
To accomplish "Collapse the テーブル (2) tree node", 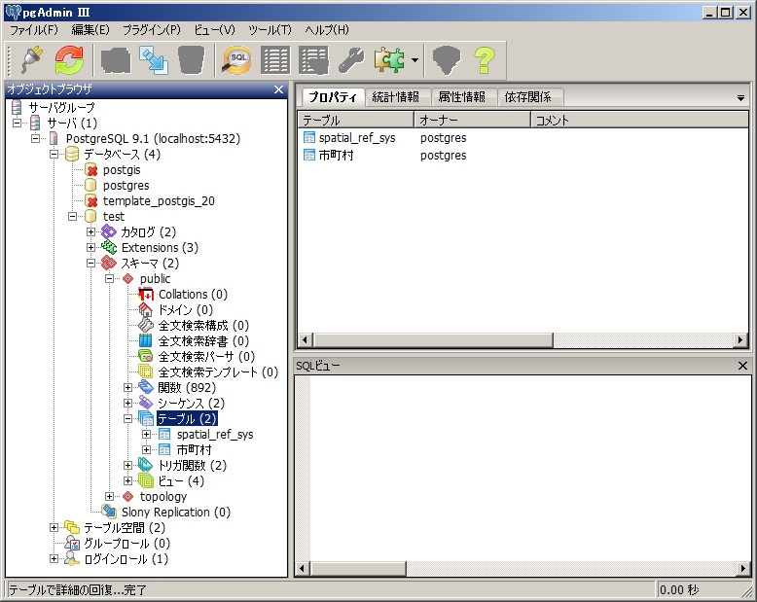I will (x=129, y=419).
